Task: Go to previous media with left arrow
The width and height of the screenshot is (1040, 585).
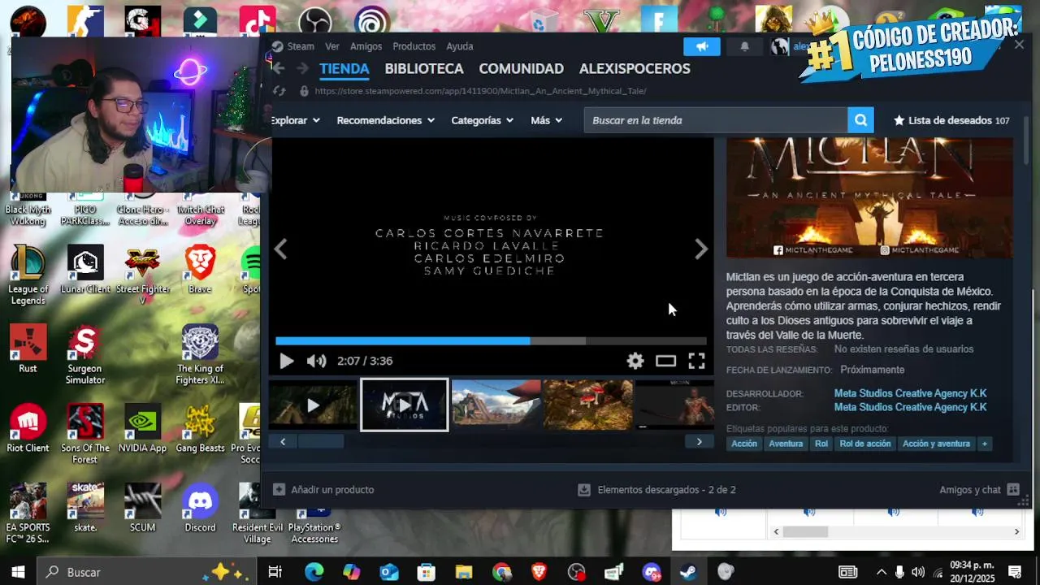Action: click(x=281, y=249)
